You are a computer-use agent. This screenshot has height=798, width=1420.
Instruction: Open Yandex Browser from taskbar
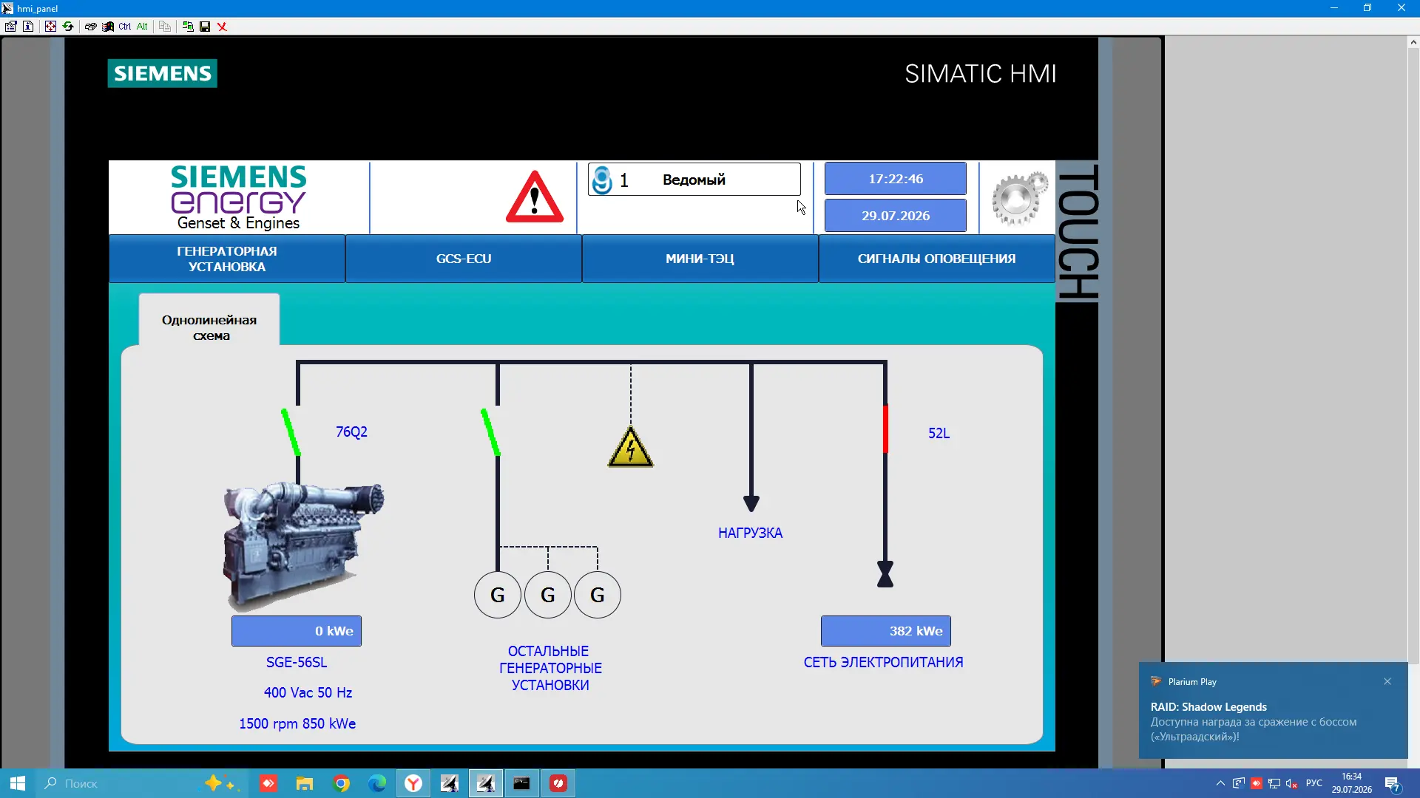[x=413, y=783]
